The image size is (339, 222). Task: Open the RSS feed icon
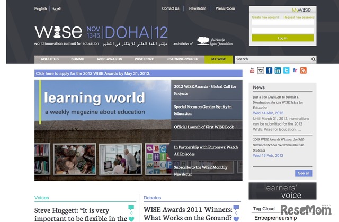tap(304, 70)
